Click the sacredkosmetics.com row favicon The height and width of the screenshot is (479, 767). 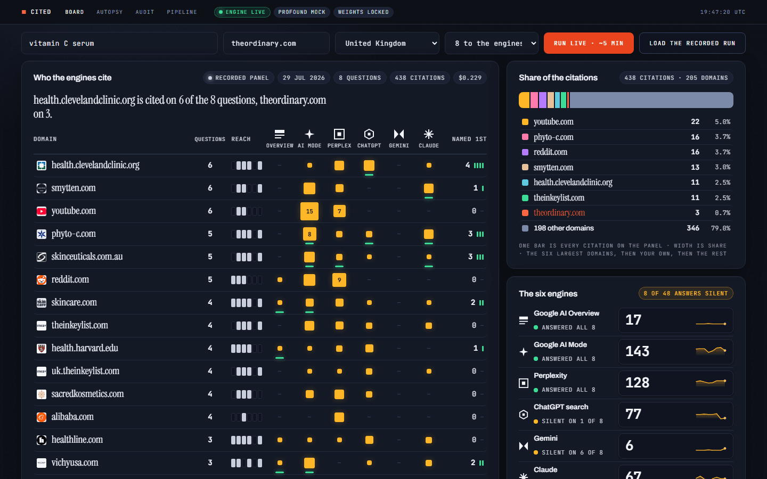[x=42, y=394]
